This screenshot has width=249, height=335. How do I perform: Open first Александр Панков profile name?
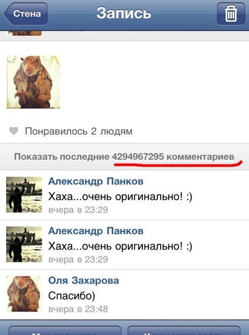tap(96, 181)
